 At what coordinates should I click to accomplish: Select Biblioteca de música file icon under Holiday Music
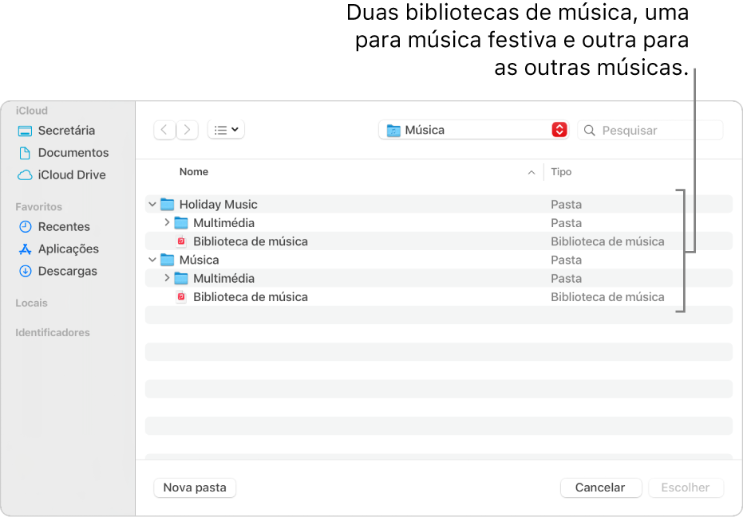click(181, 241)
